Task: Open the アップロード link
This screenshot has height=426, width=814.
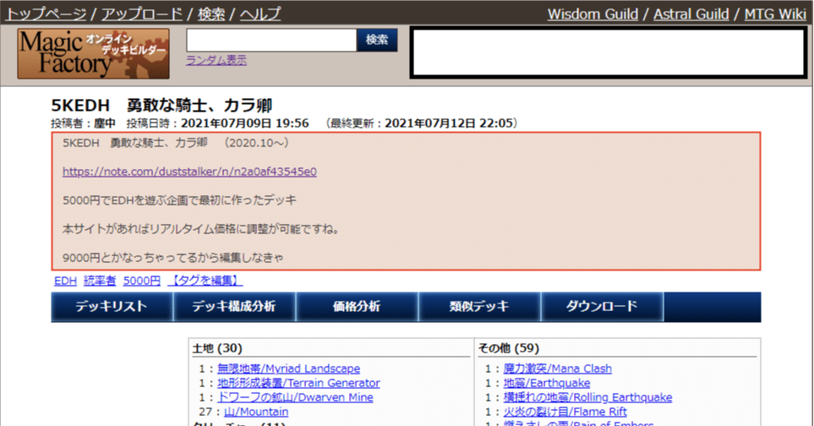Action: pyautogui.click(x=142, y=14)
